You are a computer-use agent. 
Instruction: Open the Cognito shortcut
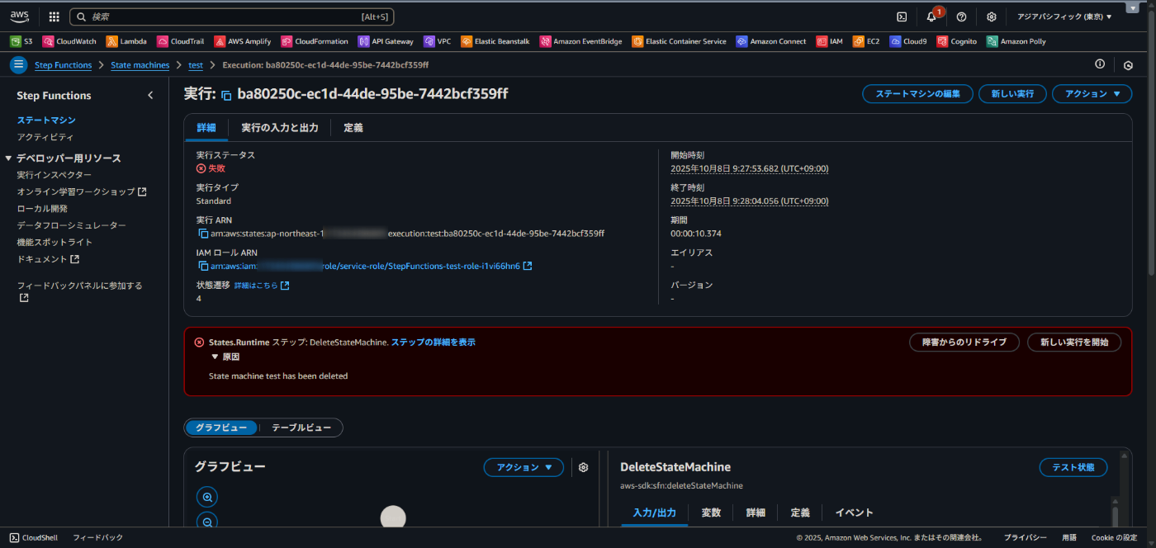pos(957,41)
